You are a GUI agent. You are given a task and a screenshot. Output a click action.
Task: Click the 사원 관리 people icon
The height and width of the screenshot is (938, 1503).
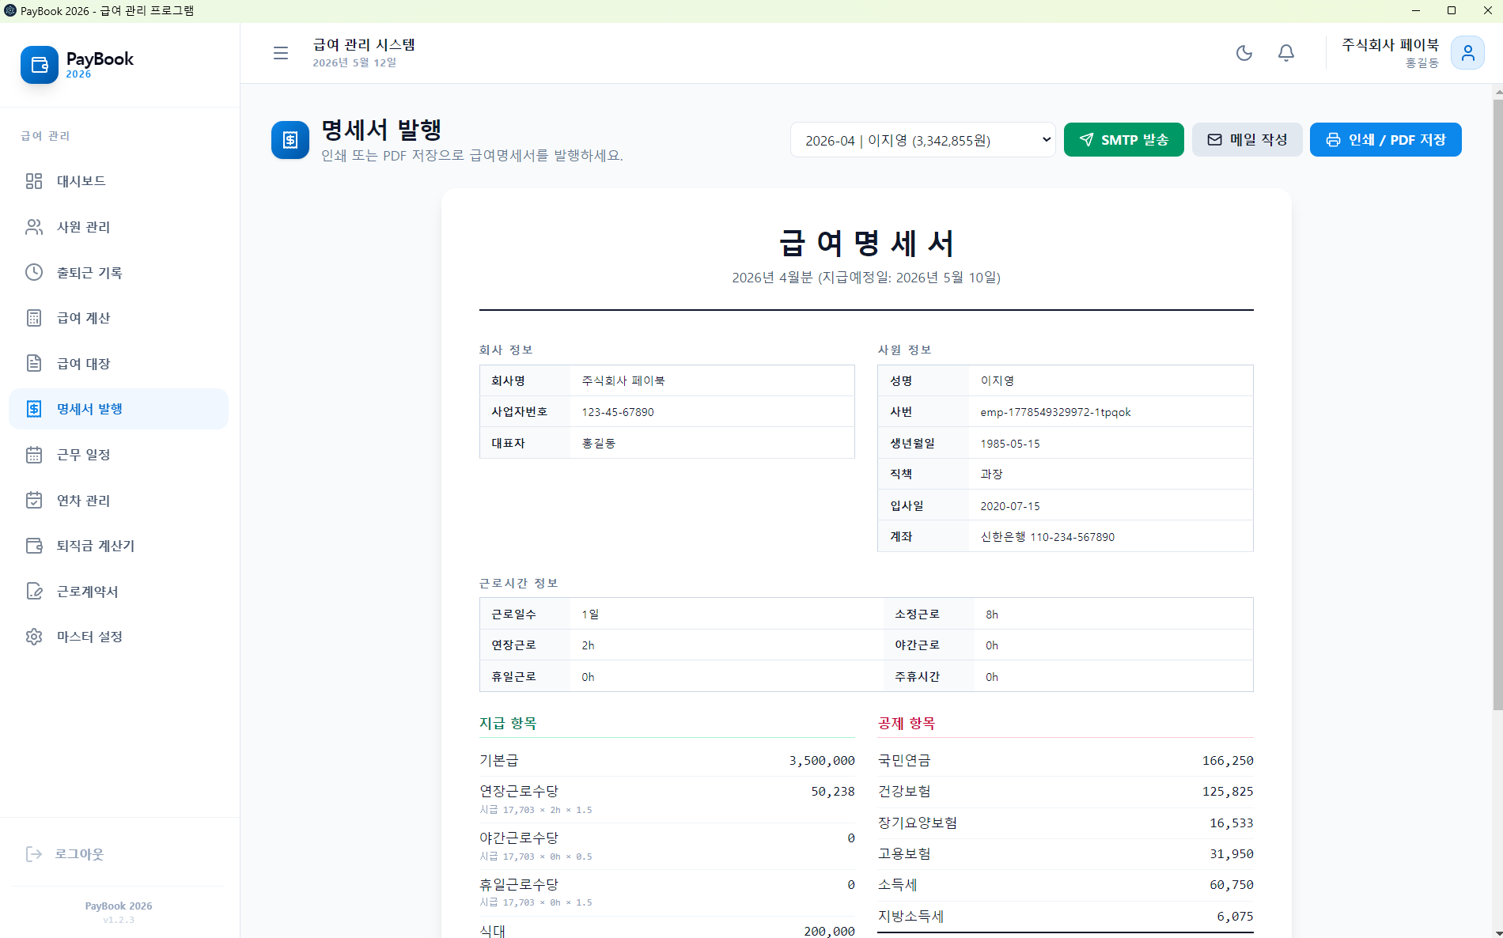(34, 227)
